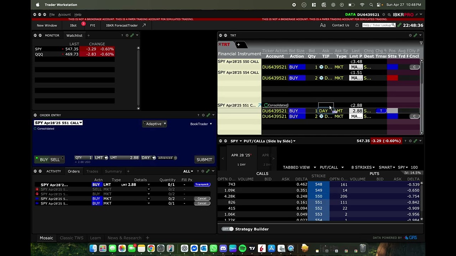This screenshot has width=456, height=256.
Task: Select SELL in the Order Entry toggle
Action: click(55, 160)
